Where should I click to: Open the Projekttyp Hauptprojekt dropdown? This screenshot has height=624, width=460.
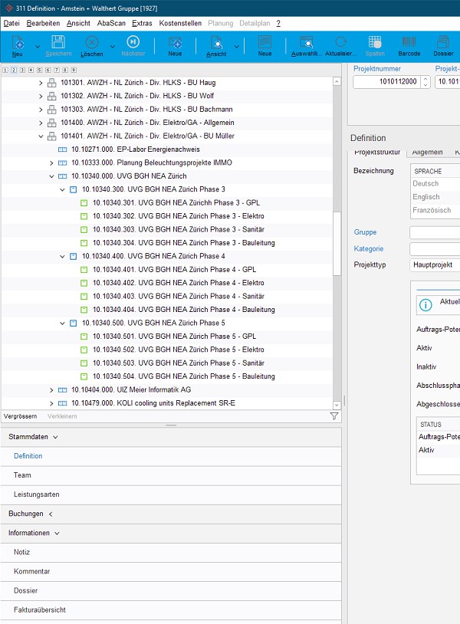(x=435, y=264)
